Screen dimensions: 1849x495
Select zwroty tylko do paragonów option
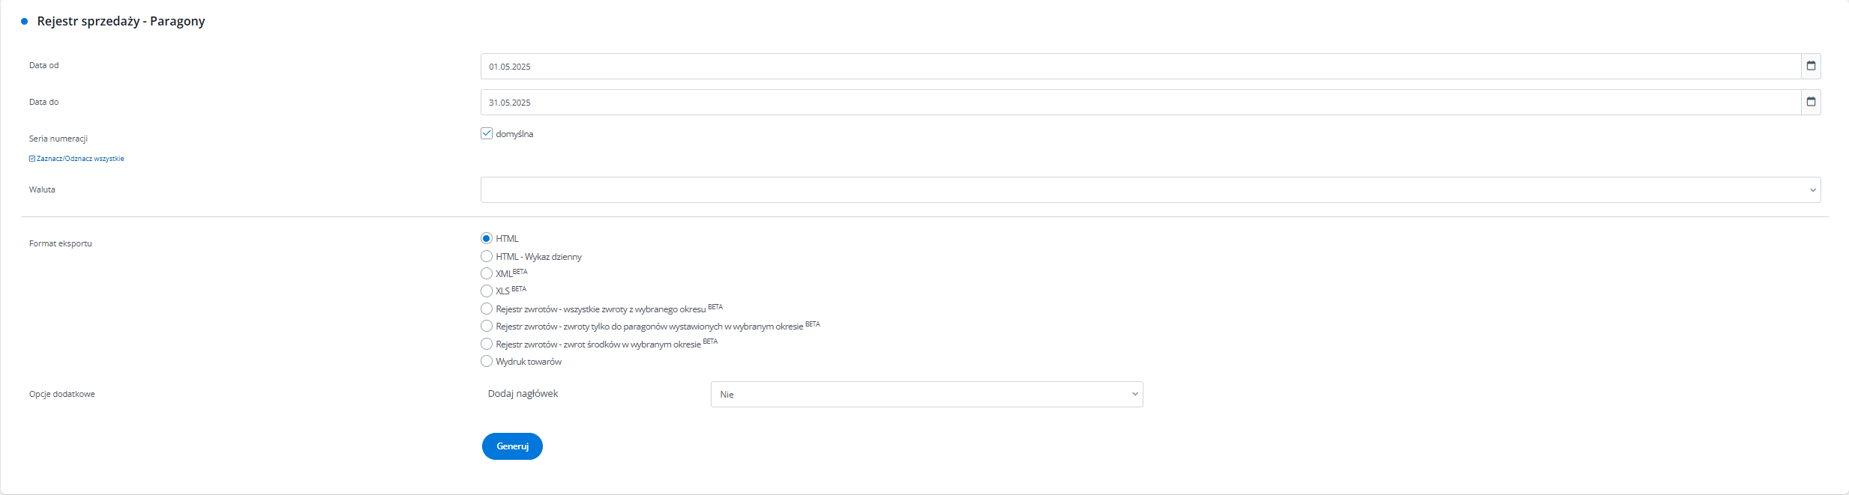coord(487,326)
